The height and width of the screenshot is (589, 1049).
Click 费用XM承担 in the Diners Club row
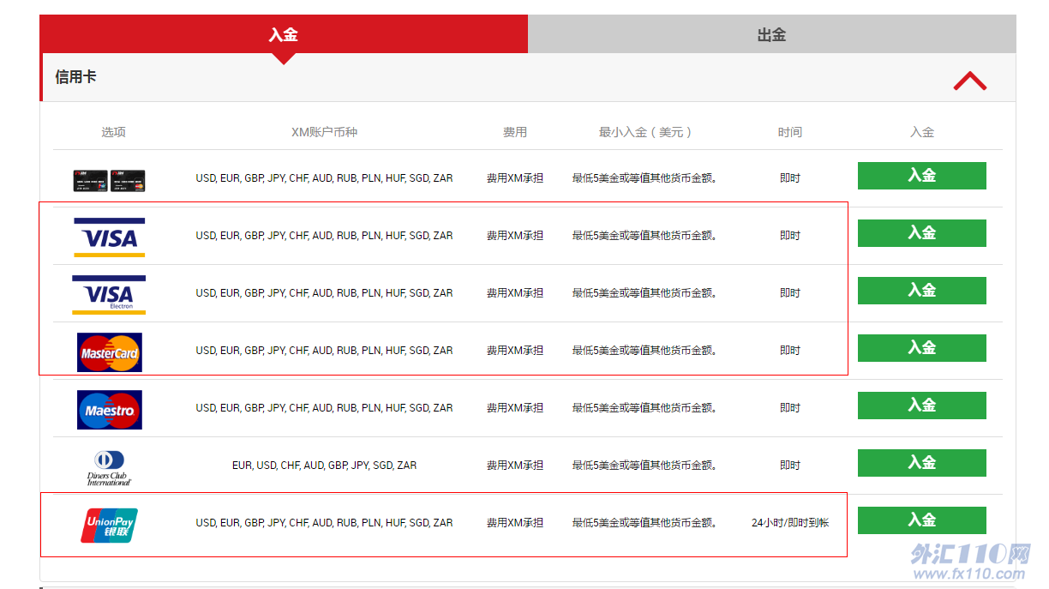click(x=515, y=466)
